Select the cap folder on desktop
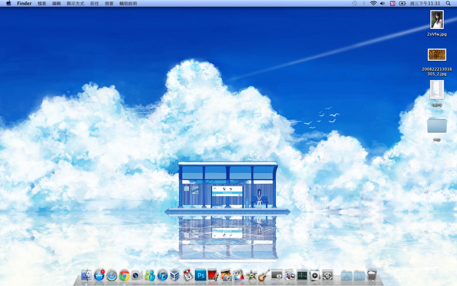 click(x=436, y=126)
